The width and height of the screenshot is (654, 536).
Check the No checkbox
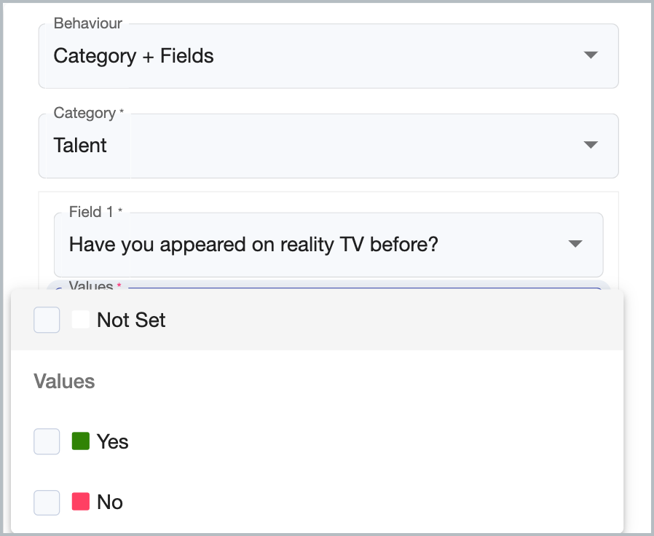(47, 502)
